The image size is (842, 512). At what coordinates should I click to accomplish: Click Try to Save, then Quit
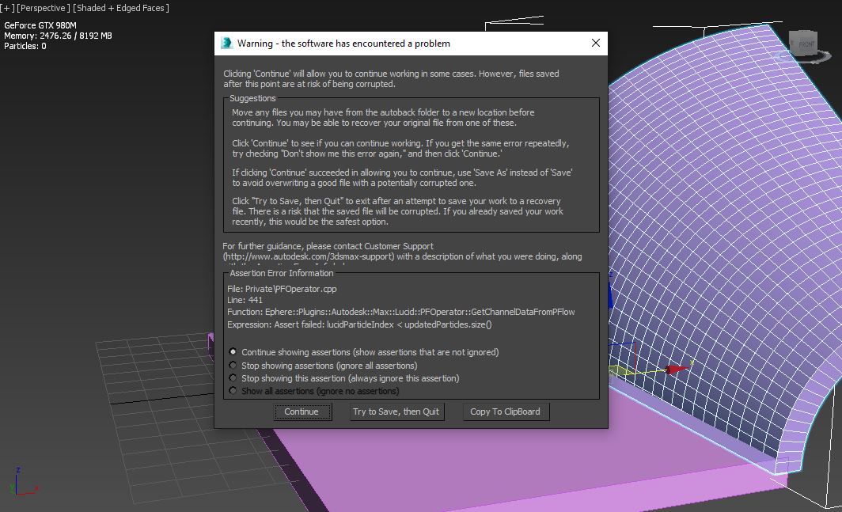pos(396,411)
